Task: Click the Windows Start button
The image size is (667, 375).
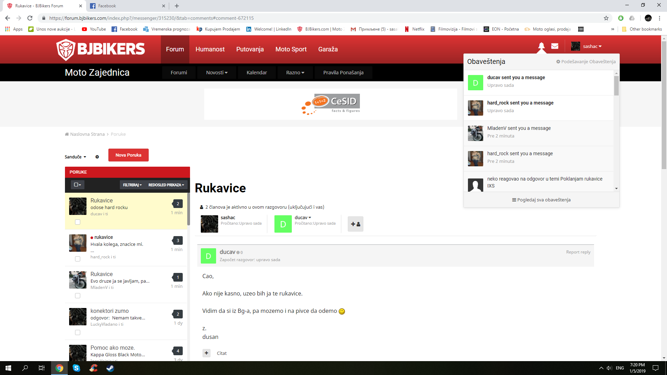Action: click(8, 368)
